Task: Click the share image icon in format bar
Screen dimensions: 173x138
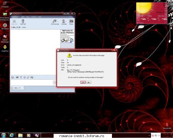Action: 32,77
